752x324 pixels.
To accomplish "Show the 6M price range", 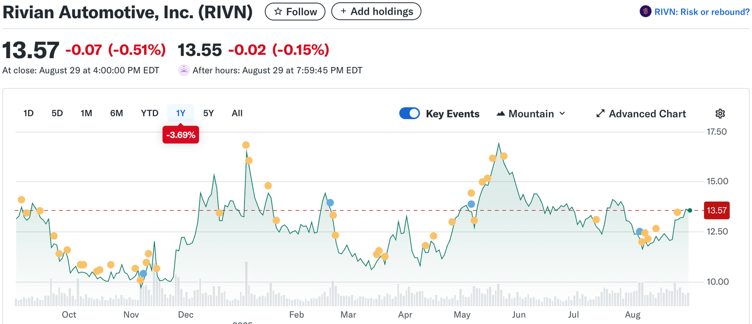I will (x=116, y=113).
